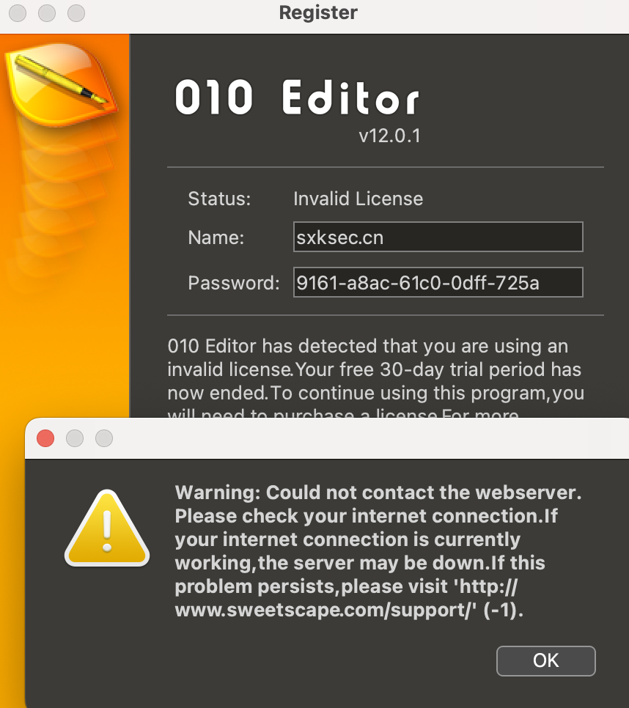Click inside the Password license key field
Image resolution: width=629 pixels, height=708 pixels.
tap(438, 282)
